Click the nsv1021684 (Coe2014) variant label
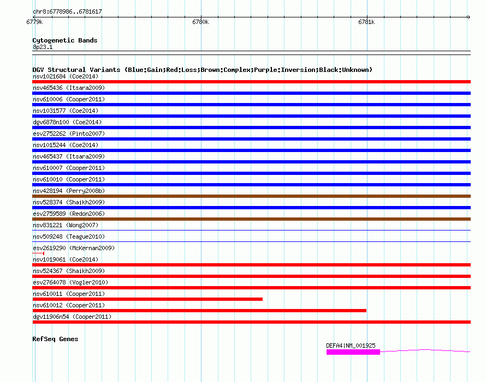Viewport: 486px width, 382px height. coord(66,76)
